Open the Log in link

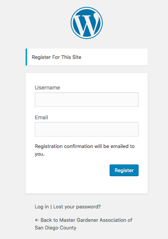click(42, 206)
